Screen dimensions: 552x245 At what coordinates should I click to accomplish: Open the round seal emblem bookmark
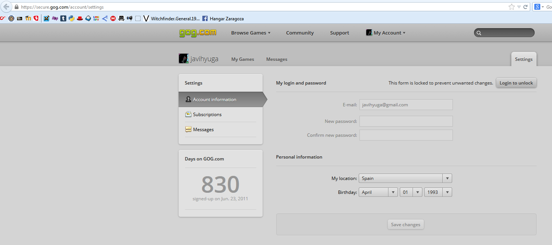pyautogui.click(x=11, y=18)
